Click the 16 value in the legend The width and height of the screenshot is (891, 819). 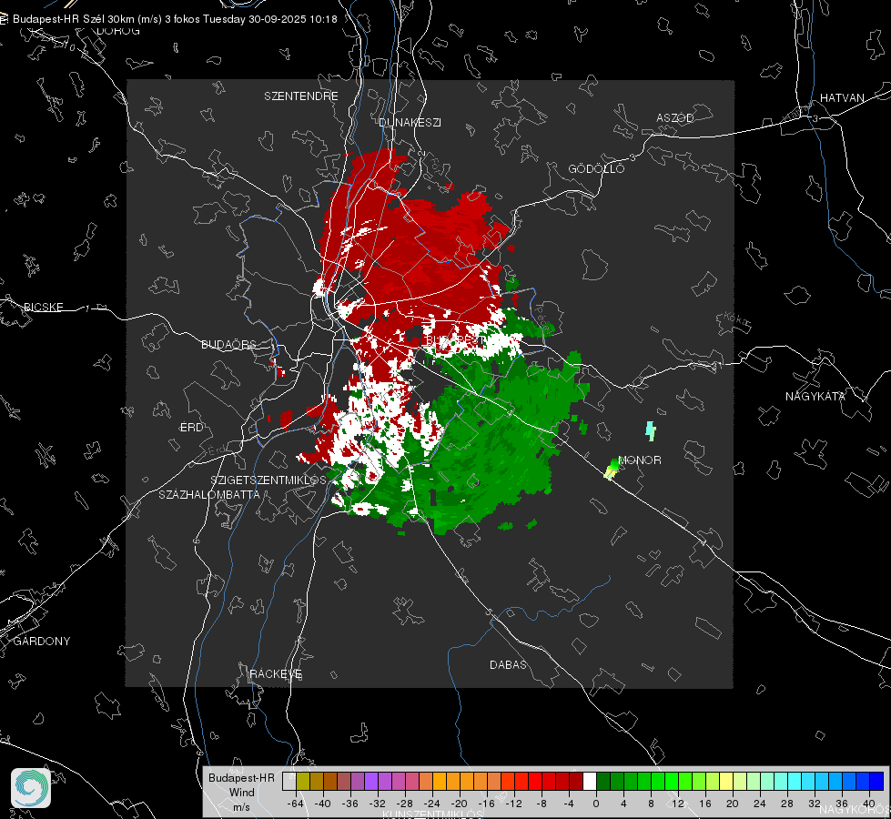coord(705,804)
